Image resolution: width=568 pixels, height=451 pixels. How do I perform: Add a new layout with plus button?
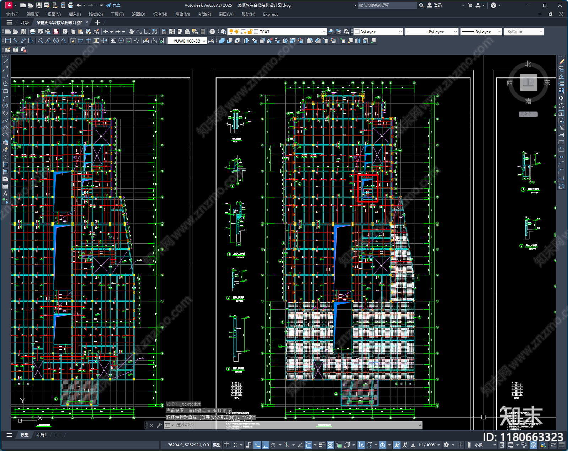point(58,435)
